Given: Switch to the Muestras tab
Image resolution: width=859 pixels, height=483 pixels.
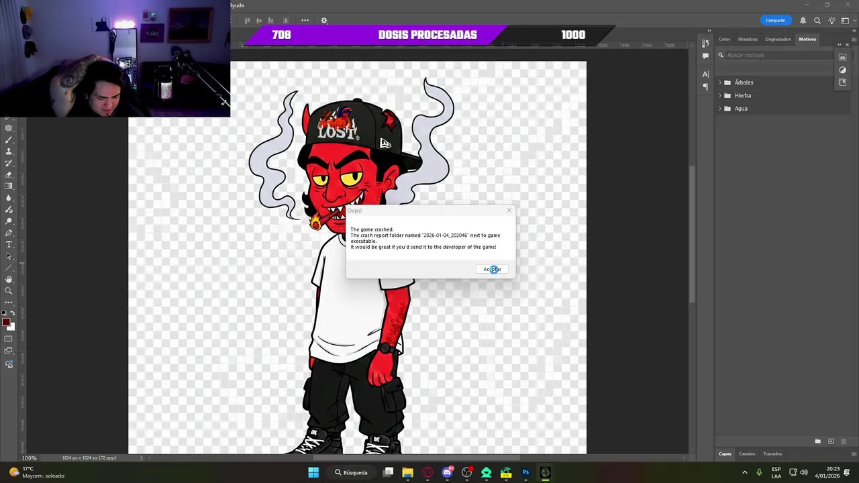Looking at the screenshot, I should [748, 39].
